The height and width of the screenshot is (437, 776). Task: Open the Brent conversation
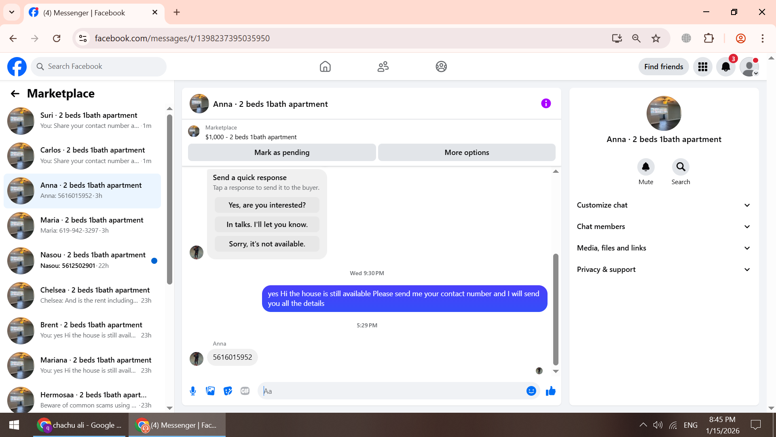[x=82, y=331]
